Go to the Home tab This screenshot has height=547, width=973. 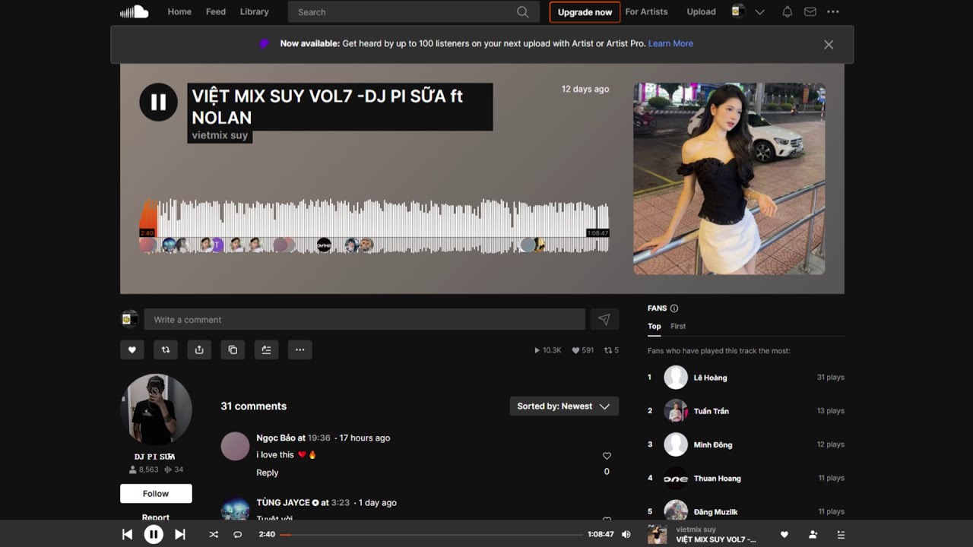tap(179, 11)
